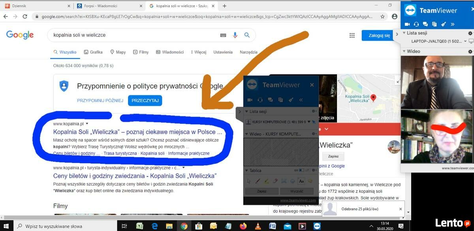Open chat in the dark TeamViewer panel
The width and height of the screenshot is (474, 231).
tap(271, 100)
